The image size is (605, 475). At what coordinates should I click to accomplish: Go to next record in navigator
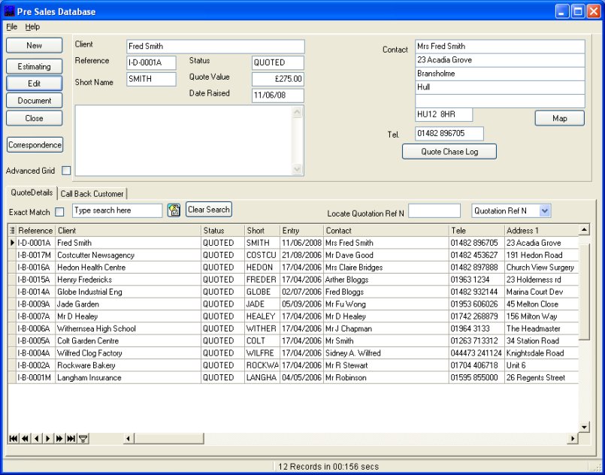(47, 438)
